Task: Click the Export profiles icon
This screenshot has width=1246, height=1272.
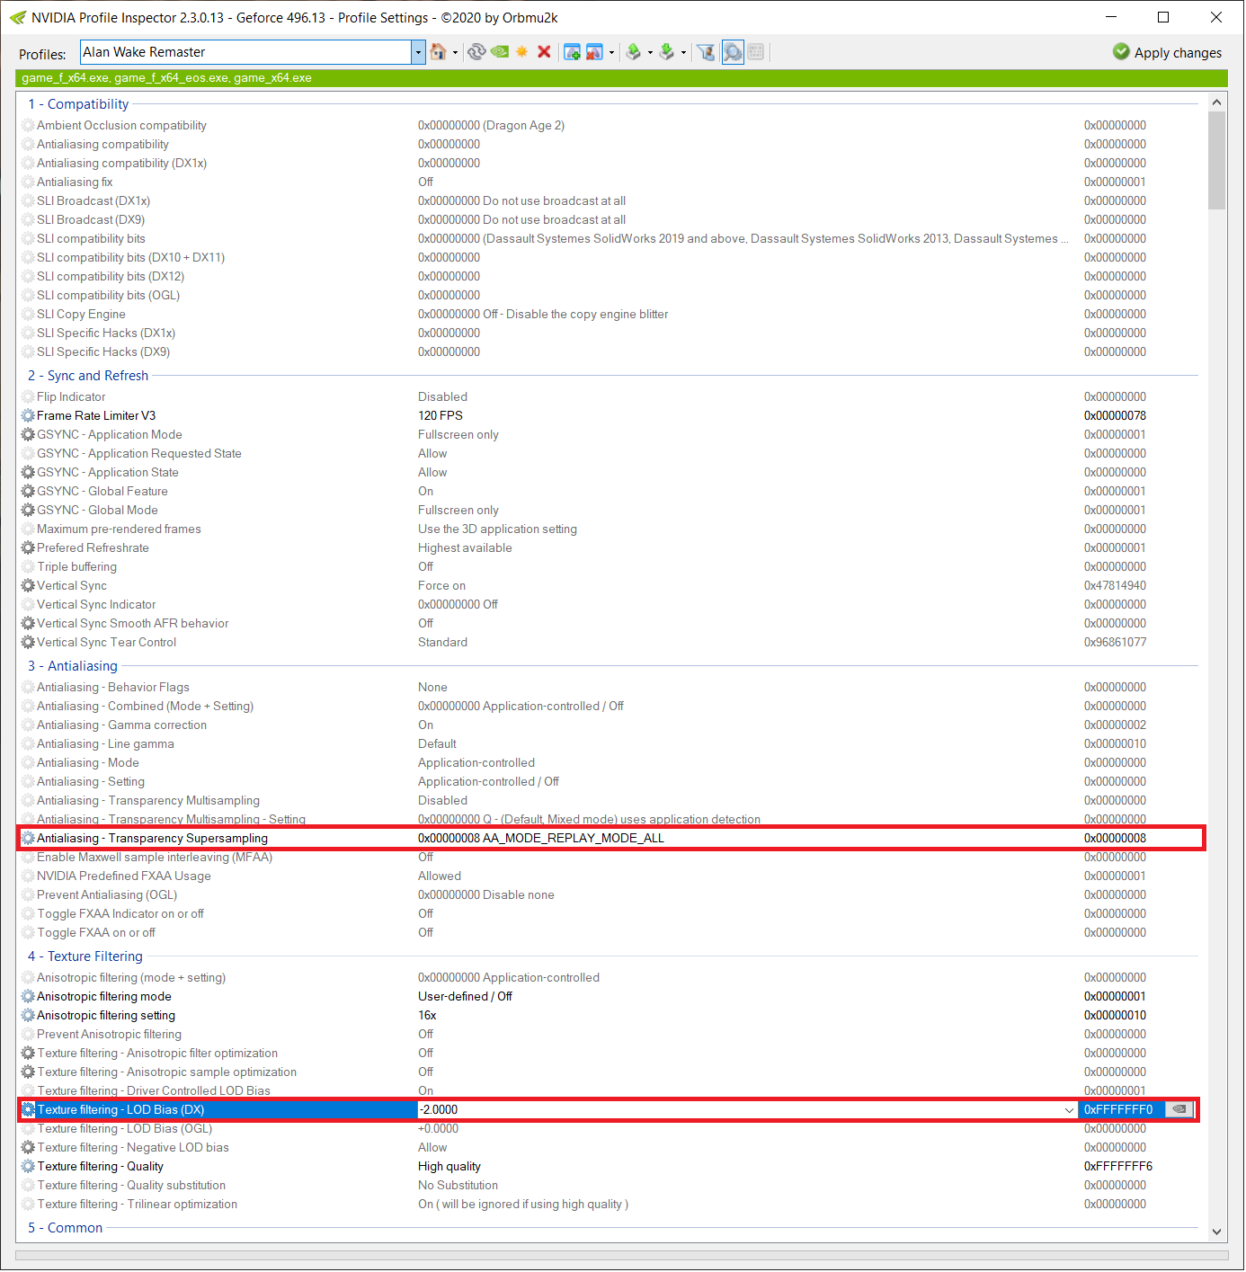Action: tap(634, 52)
